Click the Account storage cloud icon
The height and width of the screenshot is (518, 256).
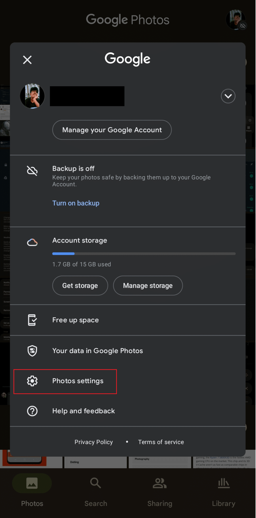coord(32,242)
